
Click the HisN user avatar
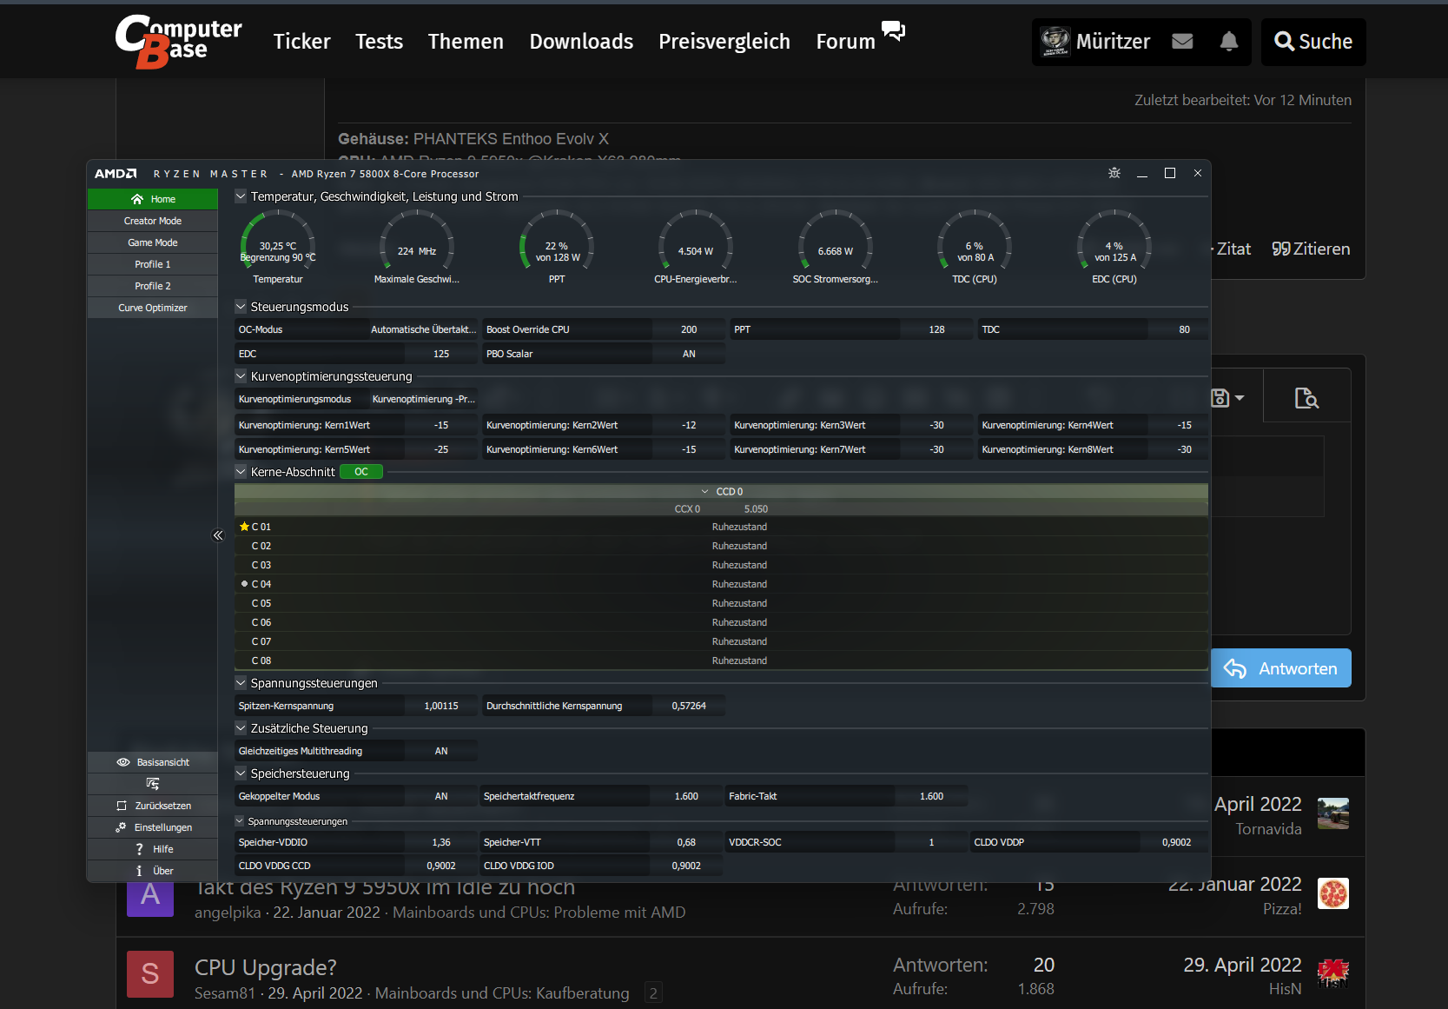click(1333, 974)
